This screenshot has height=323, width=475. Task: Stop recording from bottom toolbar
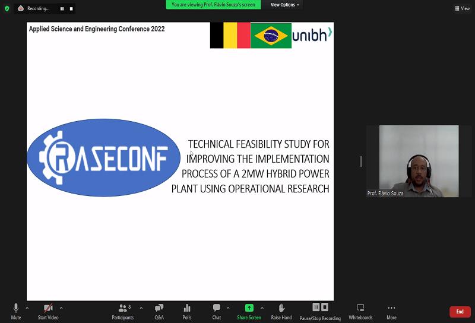(325, 307)
